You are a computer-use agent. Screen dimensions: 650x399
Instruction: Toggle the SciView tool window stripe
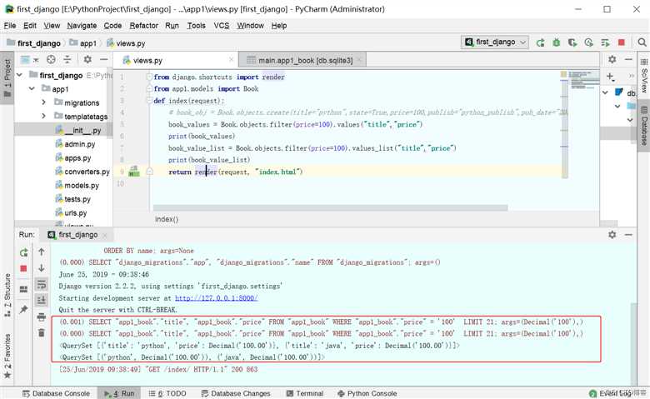point(644,76)
